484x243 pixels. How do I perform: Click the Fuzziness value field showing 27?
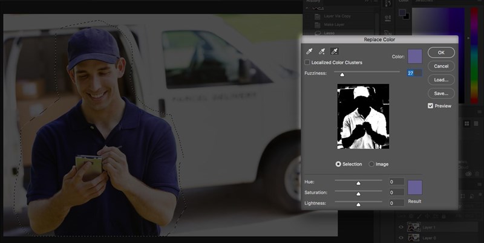coord(414,73)
